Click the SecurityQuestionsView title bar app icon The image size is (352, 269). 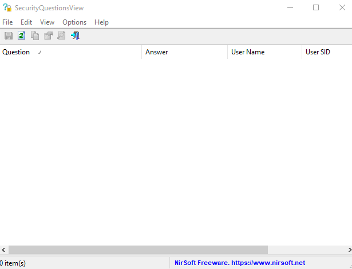pyautogui.click(x=7, y=7)
